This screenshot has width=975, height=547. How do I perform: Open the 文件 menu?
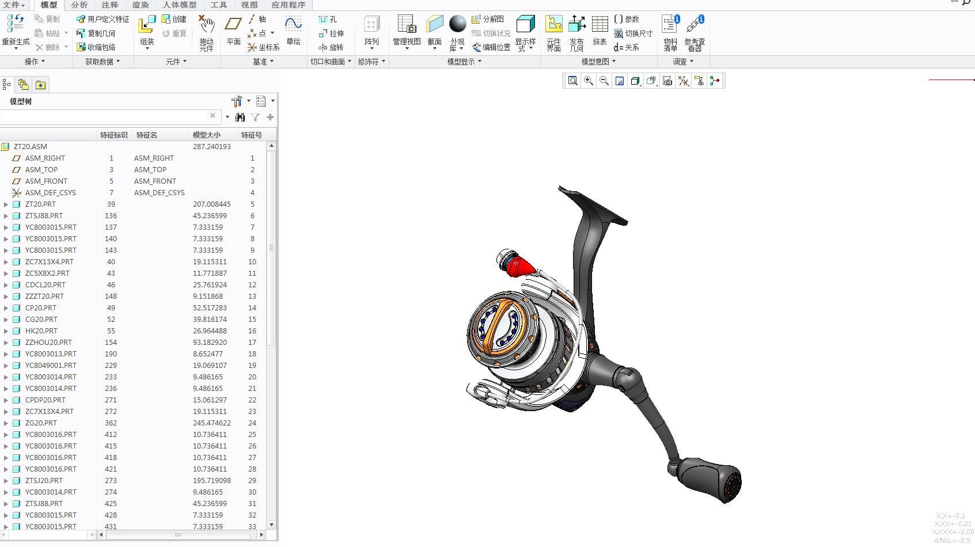[13, 5]
